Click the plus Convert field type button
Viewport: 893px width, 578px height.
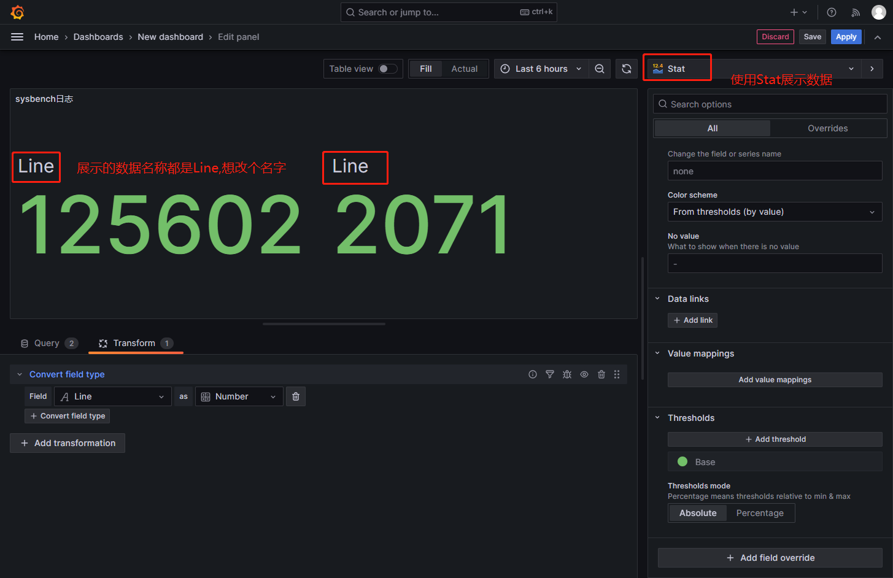point(68,416)
